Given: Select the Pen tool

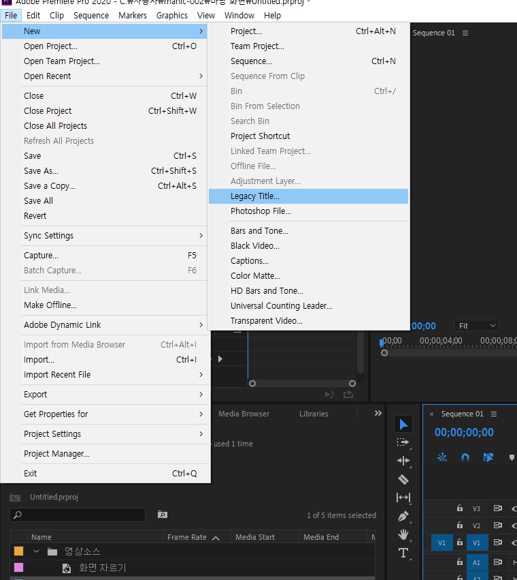Looking at the screenshot, I should pyautogui.click(x=403, y=516).
